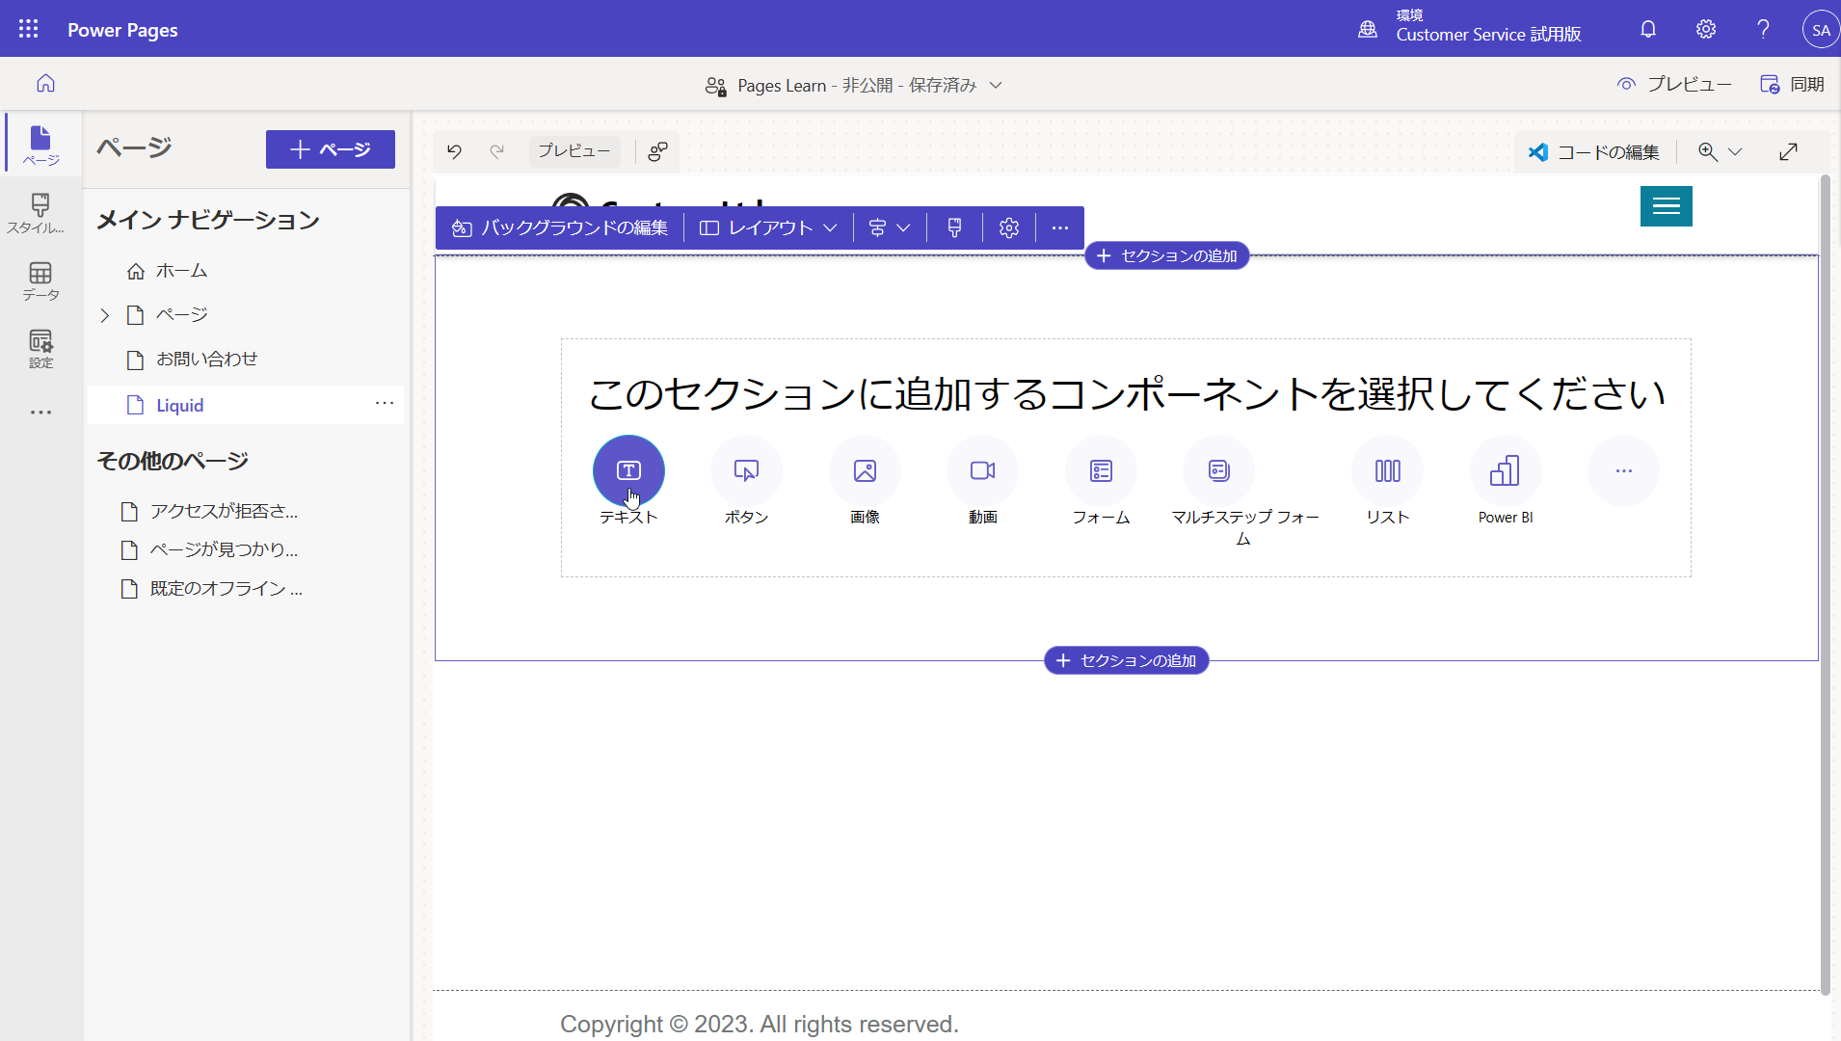Add a フォーム form component
Image resolution: width=1841 pixels, height=1041 pixels.
(1101, 470)
